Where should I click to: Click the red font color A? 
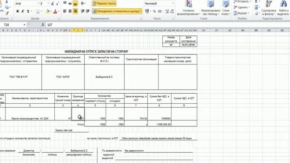point(55,11)
